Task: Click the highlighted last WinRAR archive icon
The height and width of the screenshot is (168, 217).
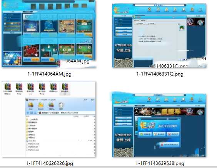Action: (x=65, y=87)
